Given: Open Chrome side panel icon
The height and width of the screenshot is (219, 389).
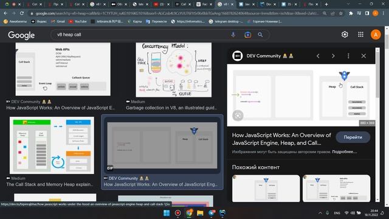Looking at the screenshot, I should (x=367, y=13).
